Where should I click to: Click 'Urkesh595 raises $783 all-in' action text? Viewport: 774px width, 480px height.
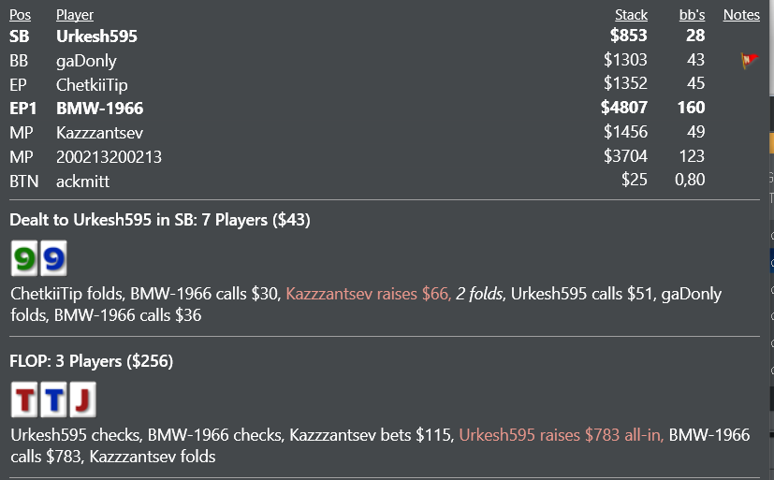coord(562,435)
